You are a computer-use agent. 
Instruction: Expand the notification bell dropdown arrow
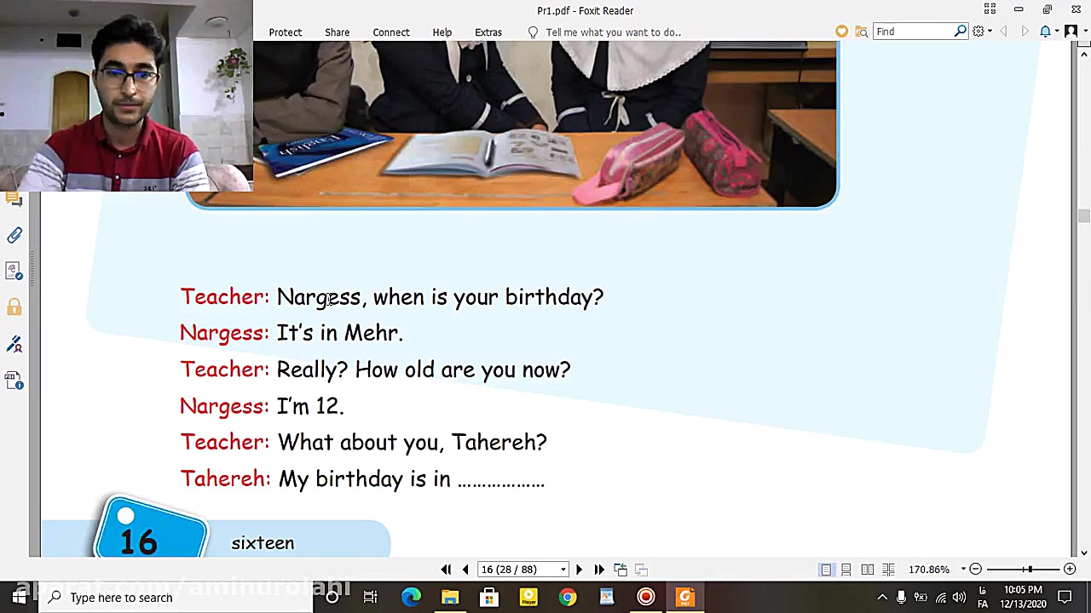click(1056, 32)
